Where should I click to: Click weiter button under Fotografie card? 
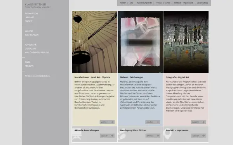(x=198, y=122)
